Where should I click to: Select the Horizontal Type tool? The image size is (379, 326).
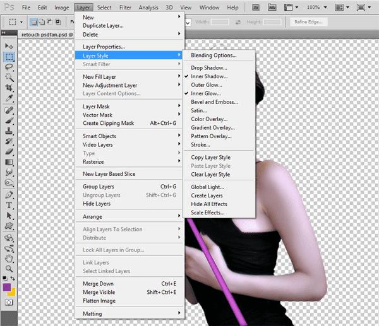pyautogui.click(x=9, y=205)
